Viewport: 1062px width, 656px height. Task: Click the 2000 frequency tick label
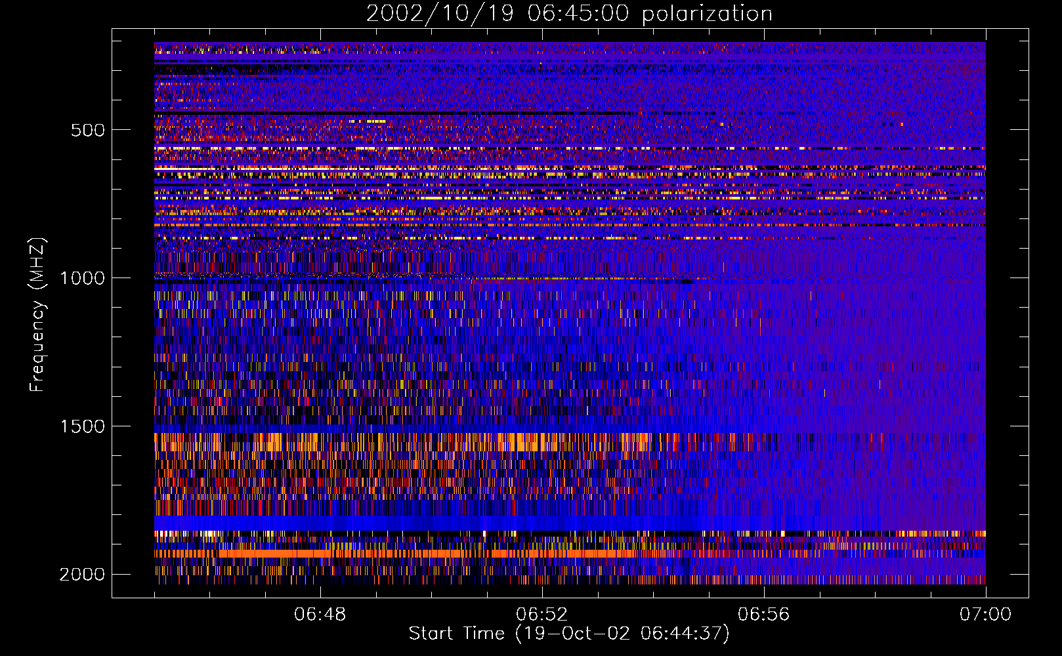pyautogui.click(x=82, y=575)
